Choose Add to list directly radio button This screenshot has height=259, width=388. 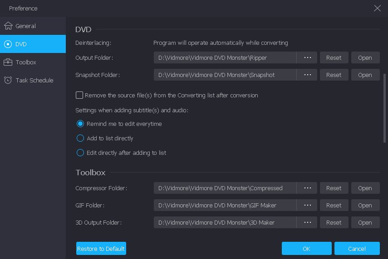(80, 138)
